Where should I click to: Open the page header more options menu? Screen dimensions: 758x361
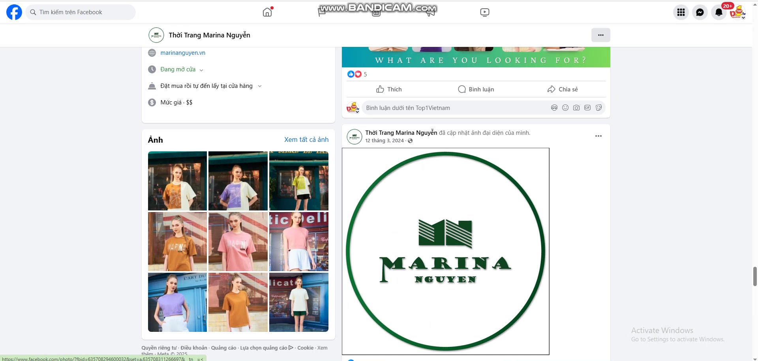[x=600, y=35]
